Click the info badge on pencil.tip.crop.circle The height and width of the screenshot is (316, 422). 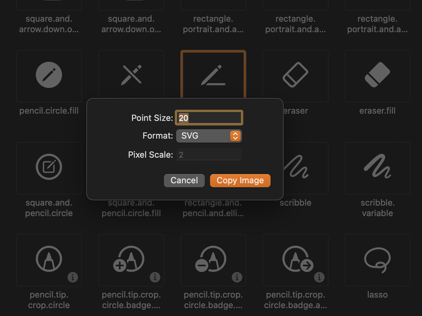[x=73, y=277]
